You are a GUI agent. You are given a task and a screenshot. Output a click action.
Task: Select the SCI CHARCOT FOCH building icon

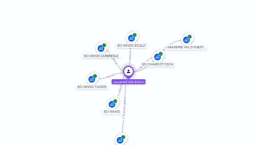157,57
